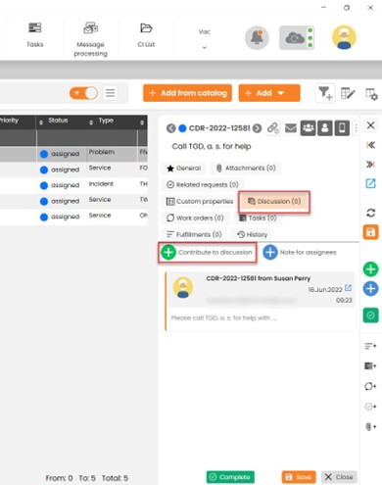The image size is (382, 485).
Task: Click green plus icon in sidebar
Action: [x=370, y=269]
